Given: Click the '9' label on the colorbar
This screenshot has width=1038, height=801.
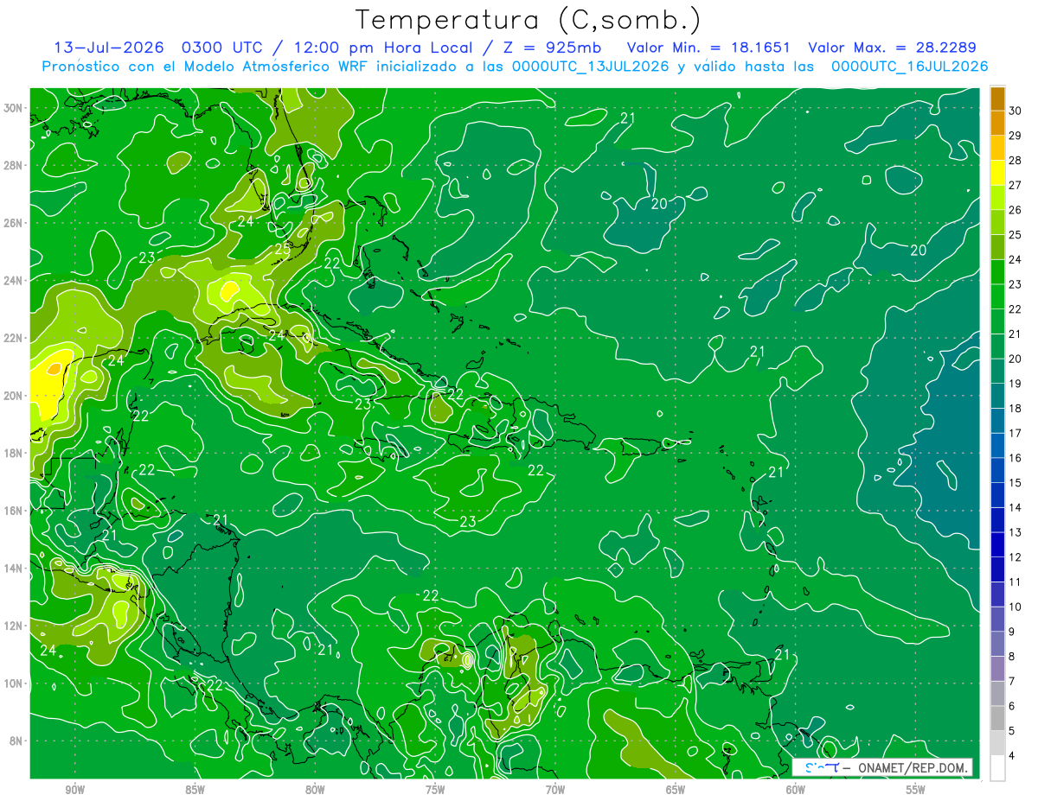Looking at the screenshot, I should (x=1012, y=632).
